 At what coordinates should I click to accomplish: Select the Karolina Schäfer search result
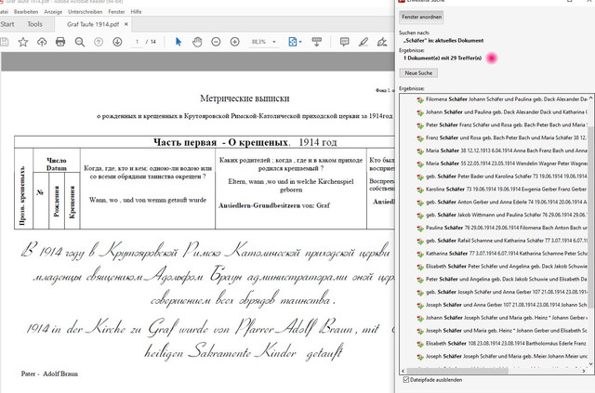[502, 189]
